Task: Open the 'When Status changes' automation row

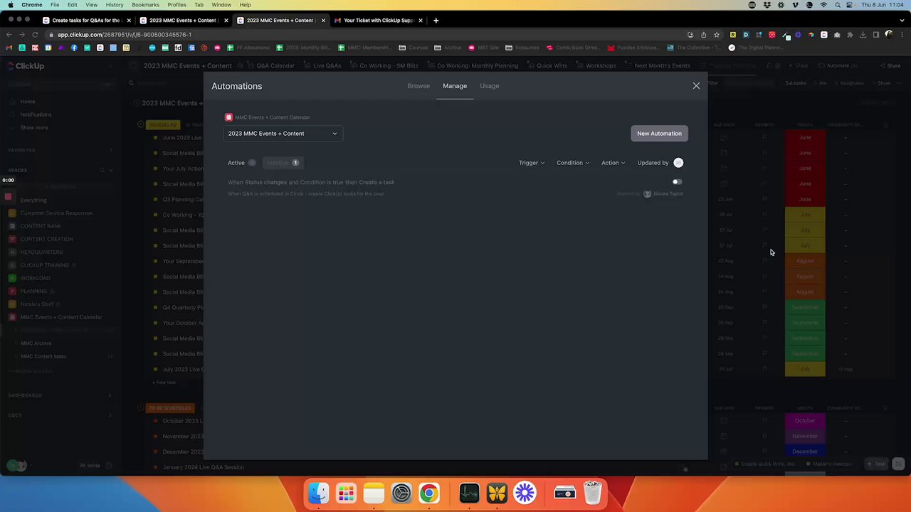Action: 455,188
